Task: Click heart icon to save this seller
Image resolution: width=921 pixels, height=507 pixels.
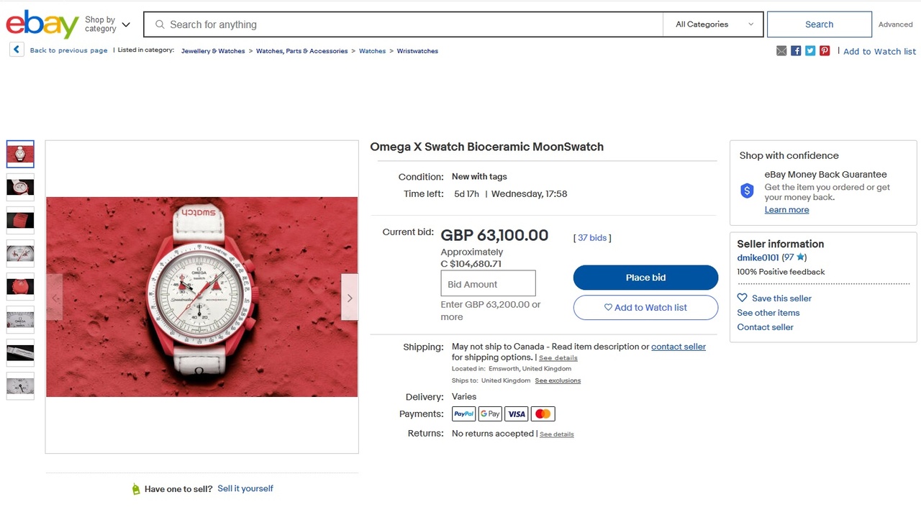Action: pos(743,298)
